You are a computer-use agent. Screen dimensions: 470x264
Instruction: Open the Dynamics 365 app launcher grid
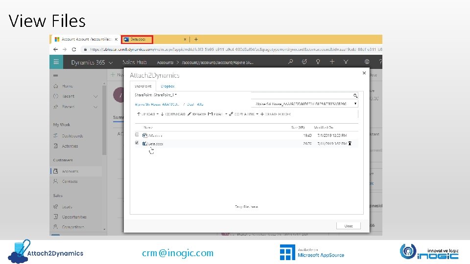tap(56, 62)
